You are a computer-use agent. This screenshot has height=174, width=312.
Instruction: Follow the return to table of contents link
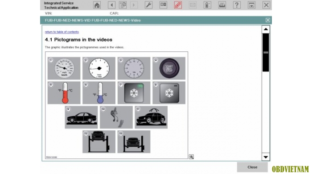coord(62,32)
